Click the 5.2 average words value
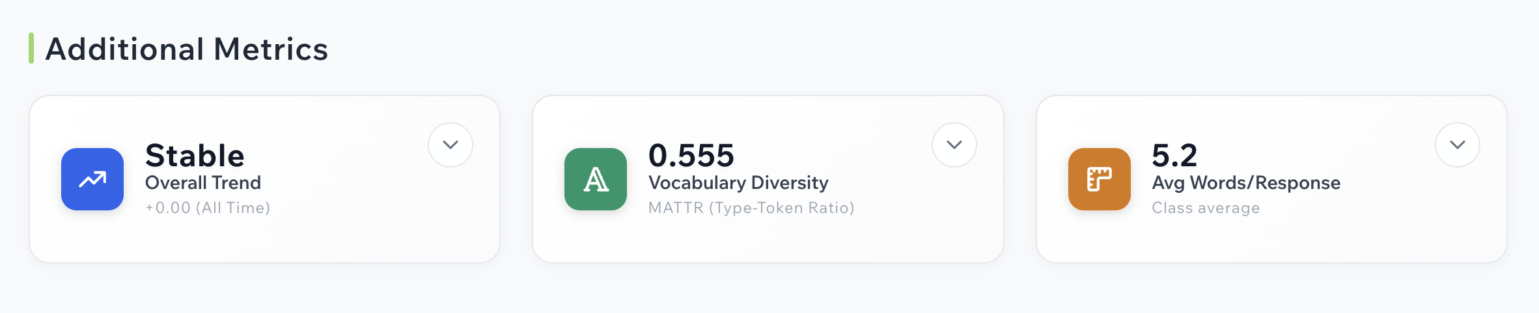Screen dimensions: 1539x313 (x=1174, y=156)
